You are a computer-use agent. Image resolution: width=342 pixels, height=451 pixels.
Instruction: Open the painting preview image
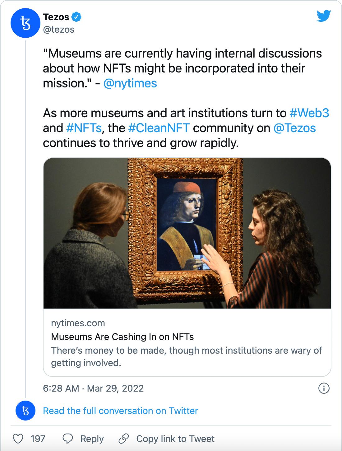point(187,233)
